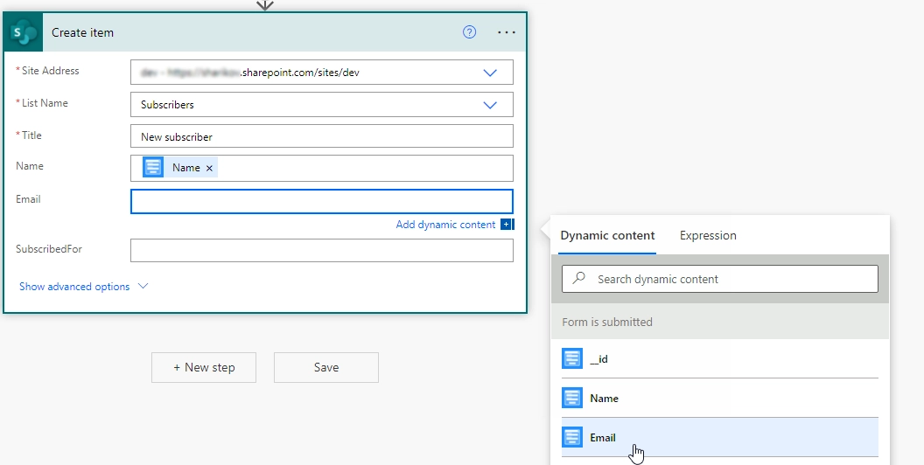Screen dimensions: 924x465
Task: Click the Name dynamic token icon in field
Action: pyautogui.click(x=153, y=167)
